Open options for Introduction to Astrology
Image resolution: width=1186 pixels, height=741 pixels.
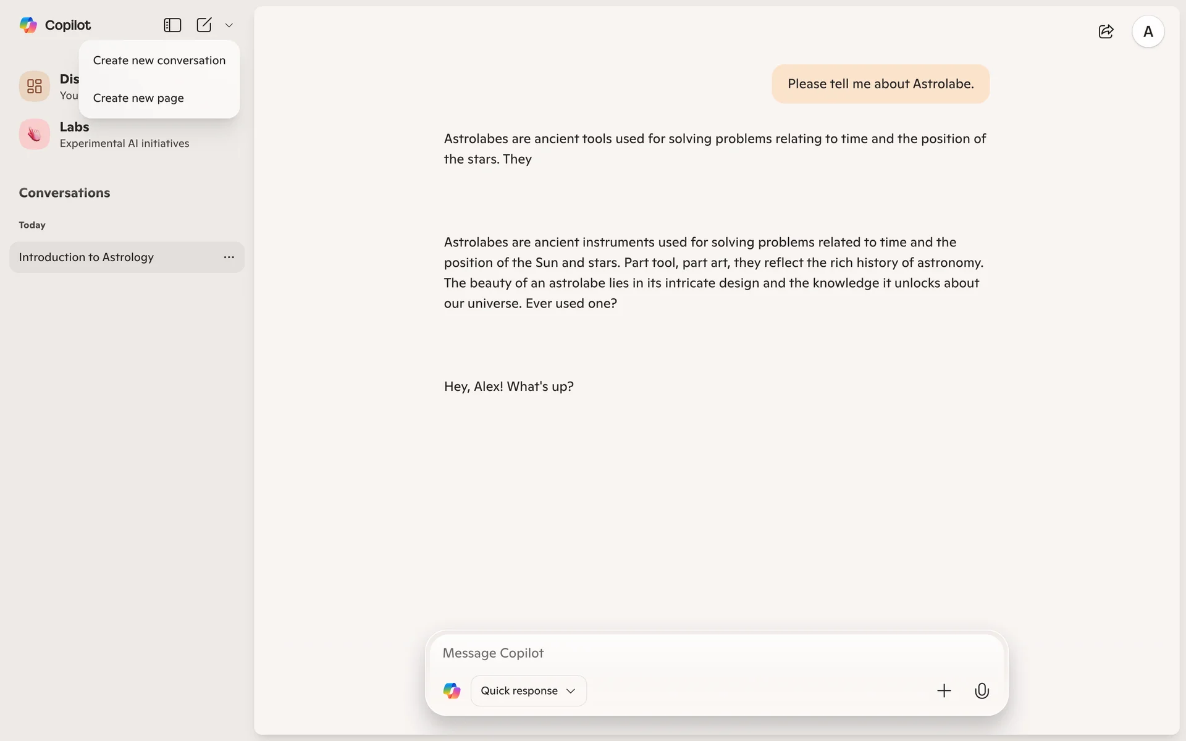(229, 257)
